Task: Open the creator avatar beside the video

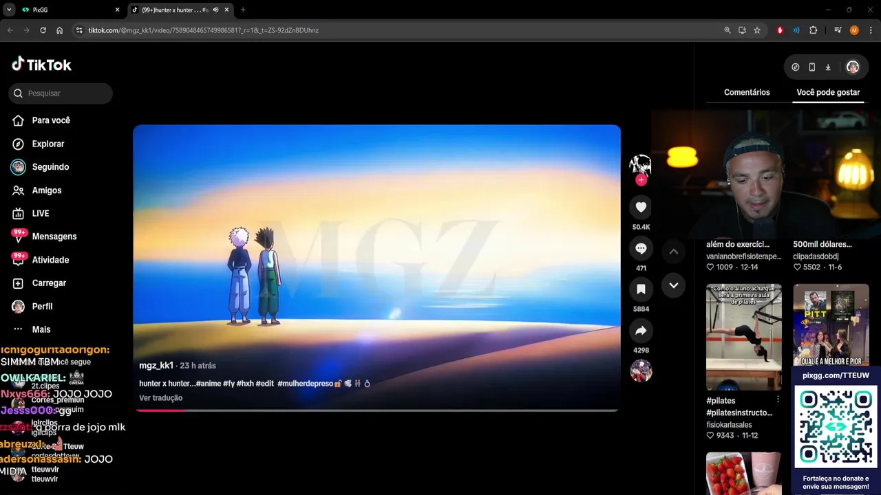Action: pyautogui.click(x=640, y=164)
